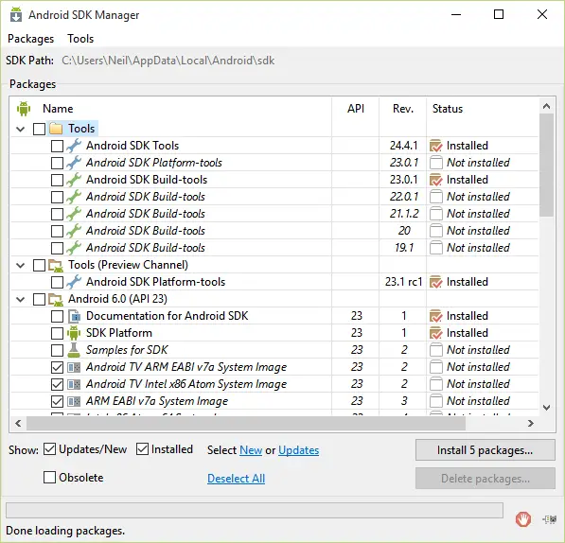Click the wrench icon beside Build-tools 22.0.1
Image resolution: width=565 pixels, height=543 pixels.
click(74, 197)
